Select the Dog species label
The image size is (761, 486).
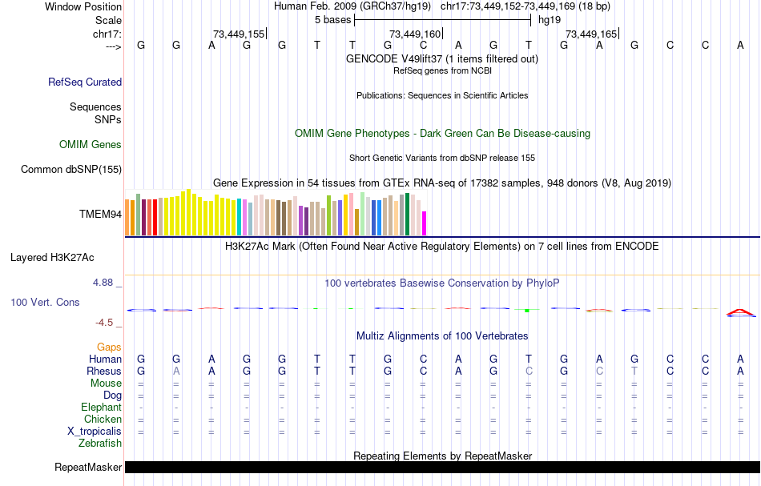coord(113,396)
